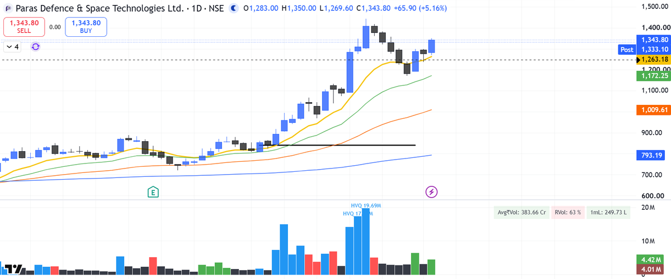Click the 0.00 spread value between Sell and Buy
671x279 pixels.
click(55, 26)
